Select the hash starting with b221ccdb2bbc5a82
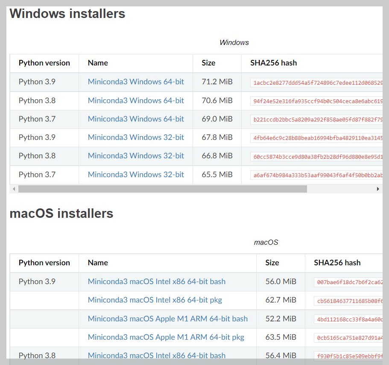 [316, 119]
